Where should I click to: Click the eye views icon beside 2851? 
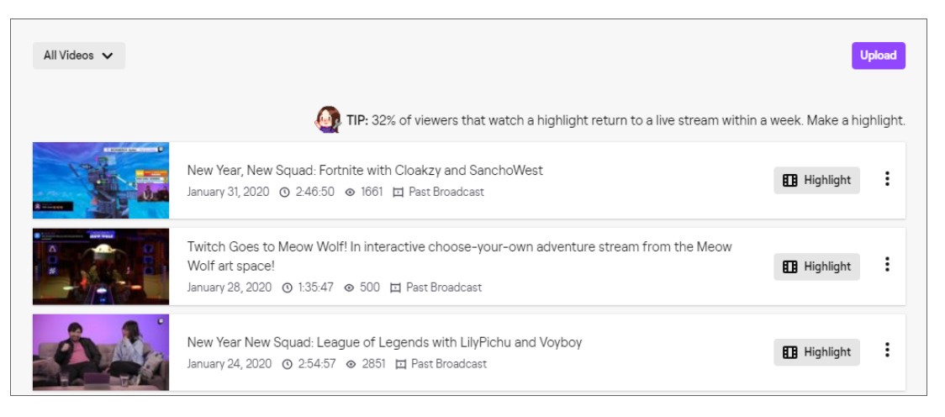(351, 364)
